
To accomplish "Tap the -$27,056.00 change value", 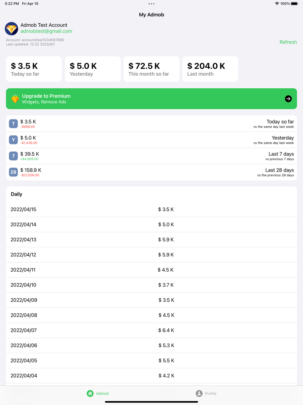I will pos(30,175).
